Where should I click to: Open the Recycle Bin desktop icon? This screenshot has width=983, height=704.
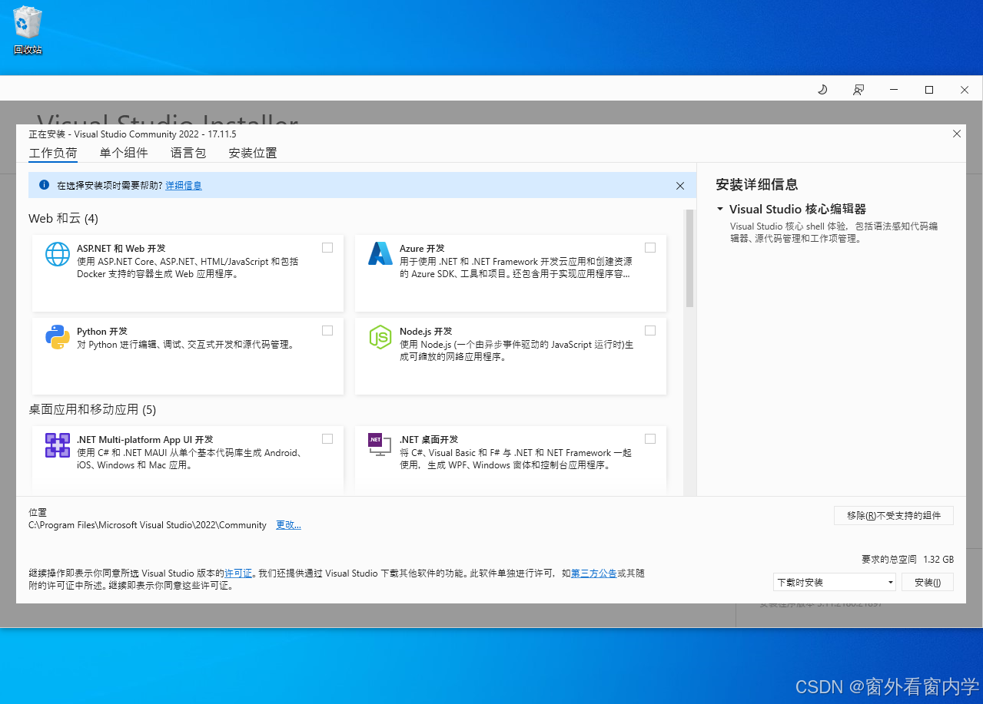click(28, 31)
